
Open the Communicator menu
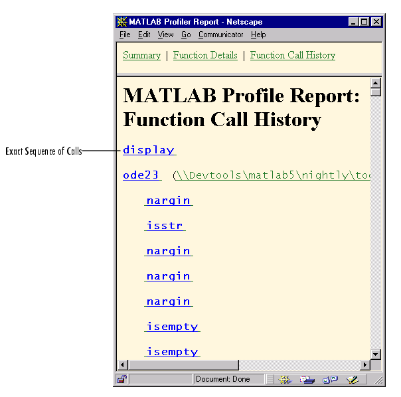pyautogui.click(x=220, y=35)
